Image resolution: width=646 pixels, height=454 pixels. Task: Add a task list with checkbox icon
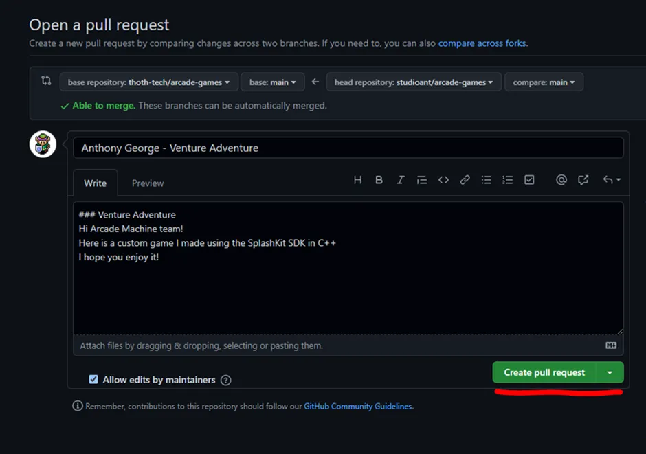(x=529, y=180)
